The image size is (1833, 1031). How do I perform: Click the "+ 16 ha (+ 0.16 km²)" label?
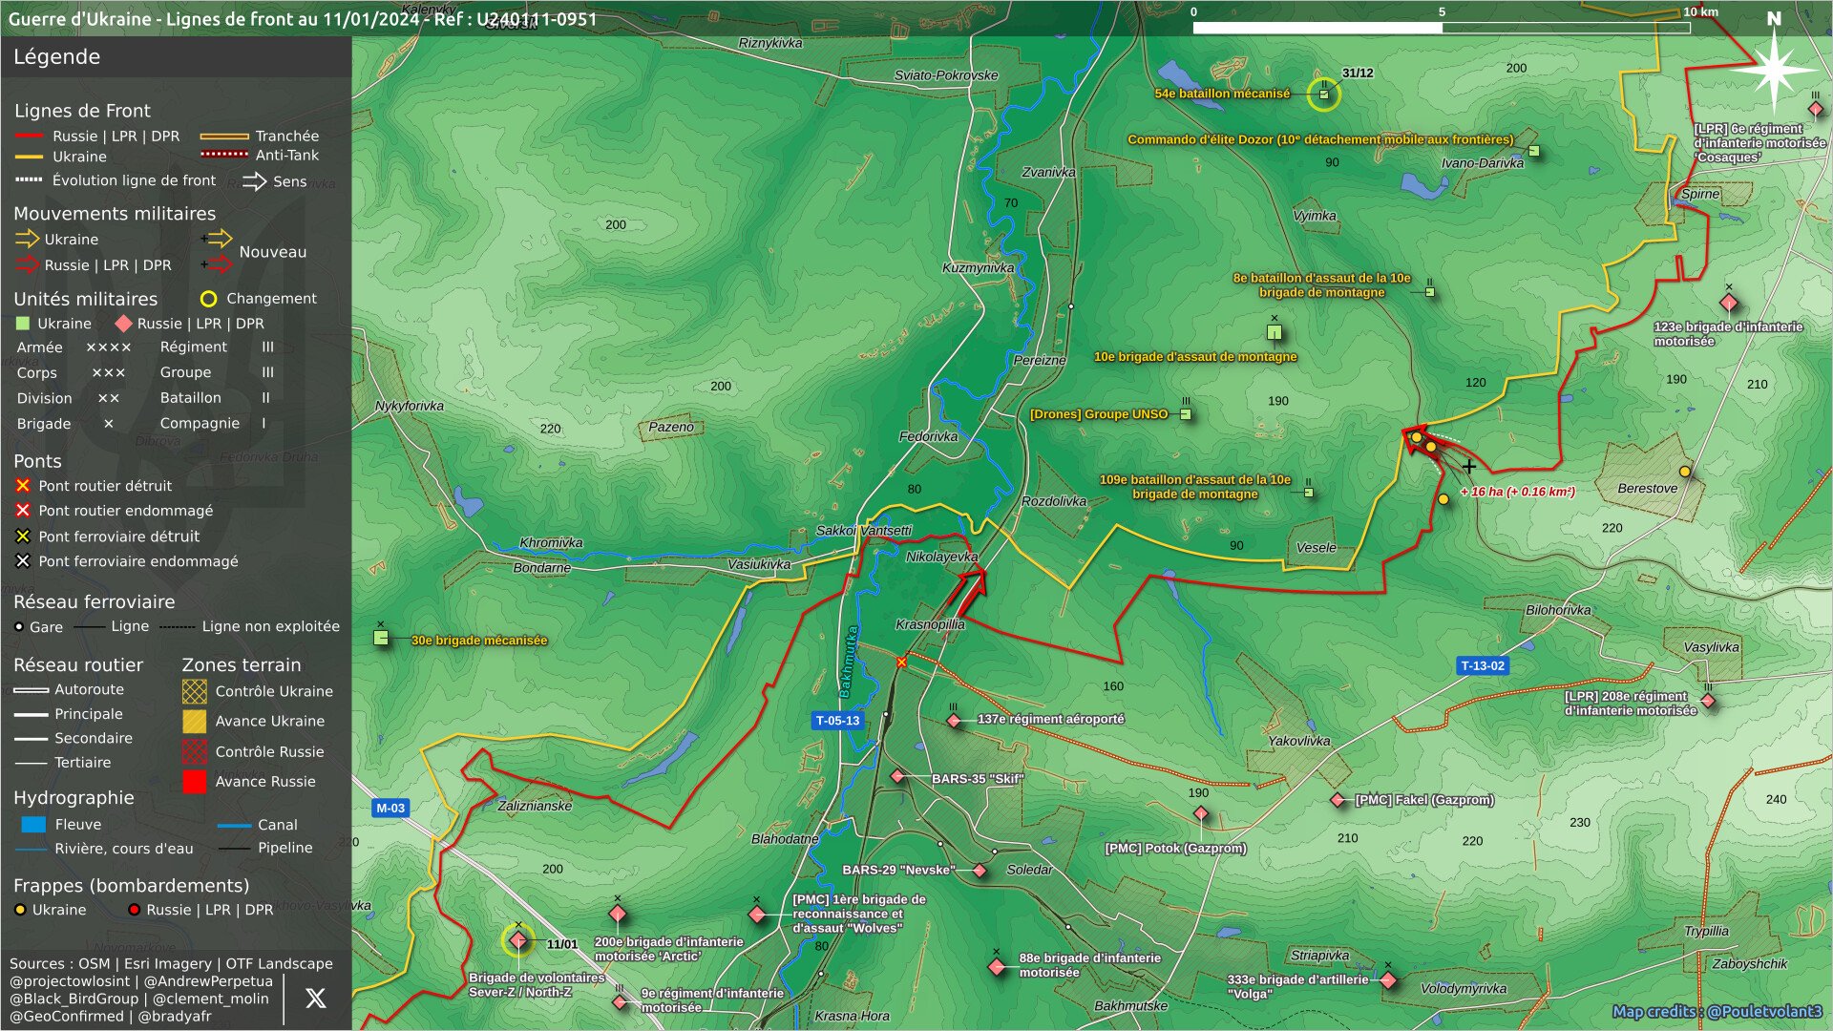click(1518, 492)
